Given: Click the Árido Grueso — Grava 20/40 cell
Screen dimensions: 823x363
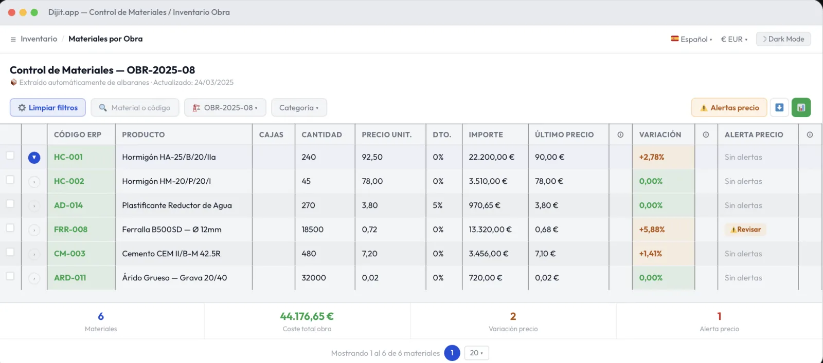Looking at the screenshot, I should (x=184, y=278).
